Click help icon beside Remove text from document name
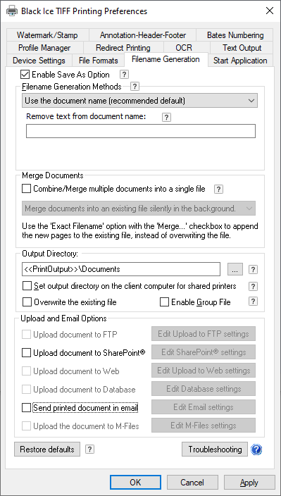The image size is (281, 496). pos(166,118)
